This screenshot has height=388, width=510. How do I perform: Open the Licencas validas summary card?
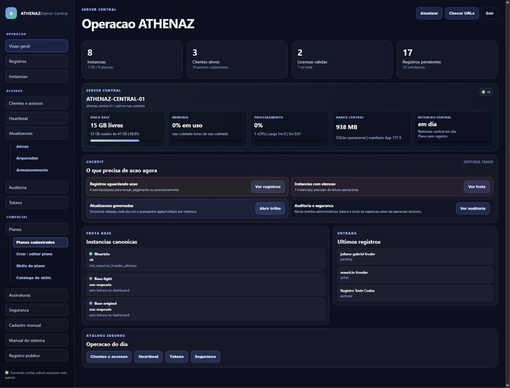pyautogui.click(x=342, y=60)
